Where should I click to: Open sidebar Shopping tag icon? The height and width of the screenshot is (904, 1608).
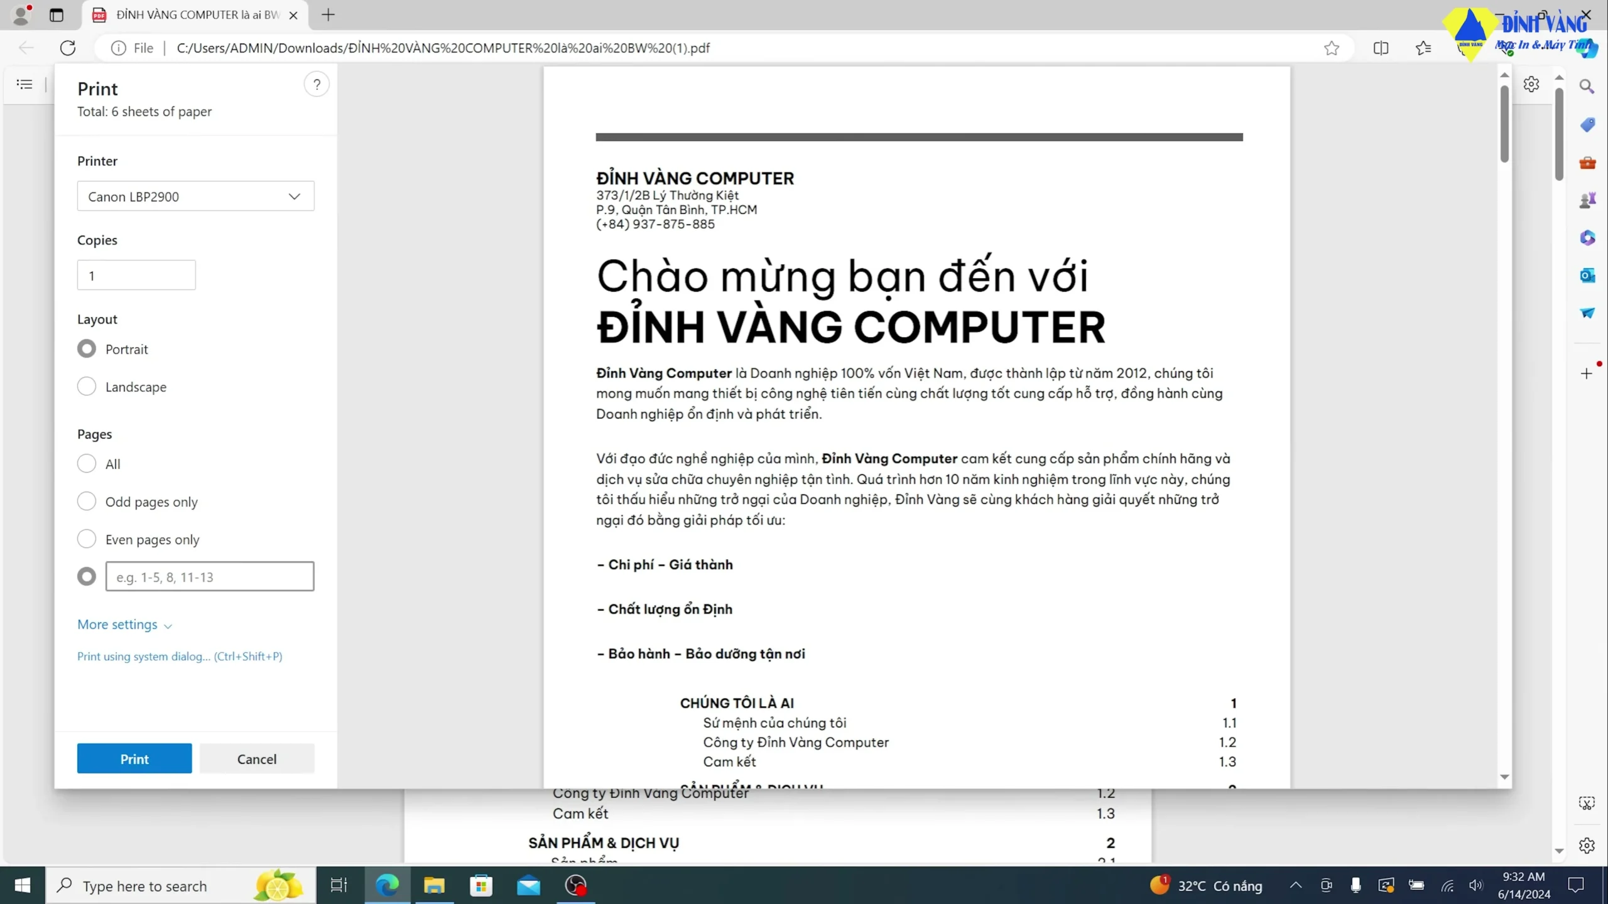click(x=1587, y=124)
